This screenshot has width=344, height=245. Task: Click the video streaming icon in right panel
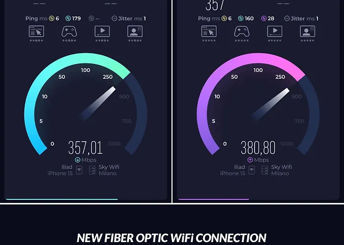[x=275, y=31]
